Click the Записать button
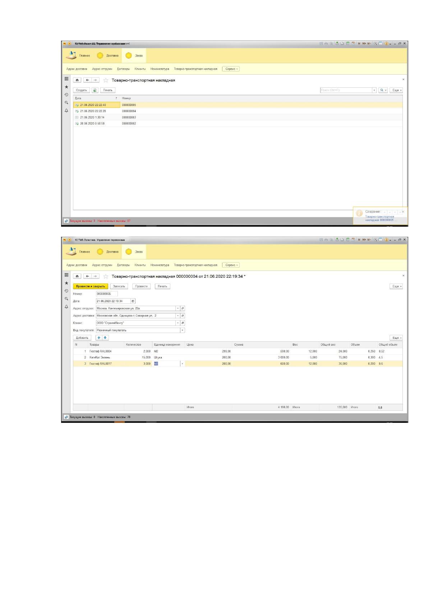 (x=119, y=286)
